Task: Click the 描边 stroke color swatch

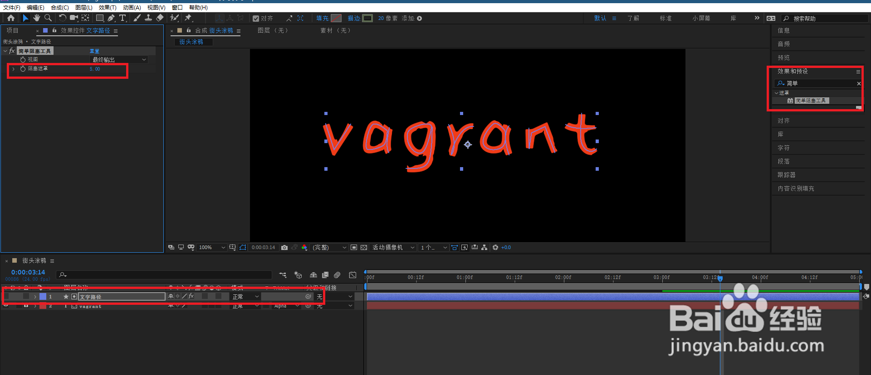Action: (x=367, y=18)
